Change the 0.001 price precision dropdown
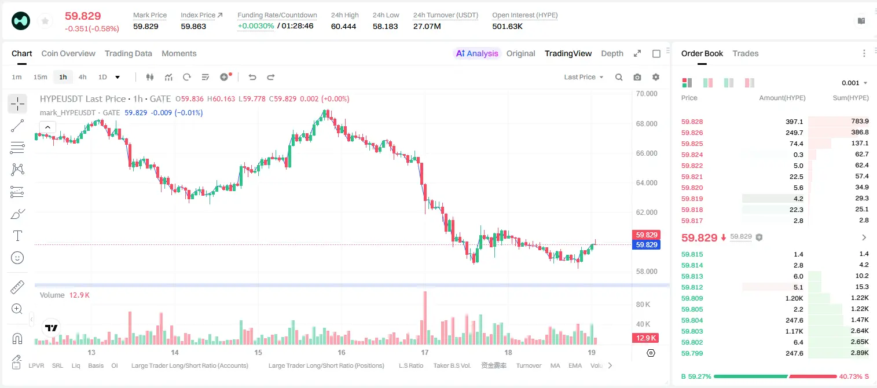The height and width of the screenshot is (388, 877). [854, 83]
